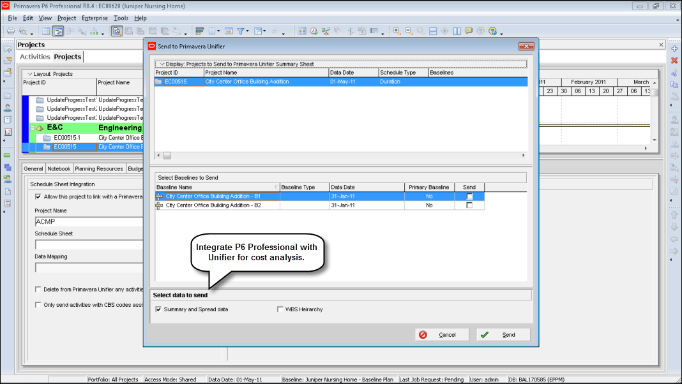Open the Enterprise menu
Screen dimensions: 682x384
coord(95,18)
